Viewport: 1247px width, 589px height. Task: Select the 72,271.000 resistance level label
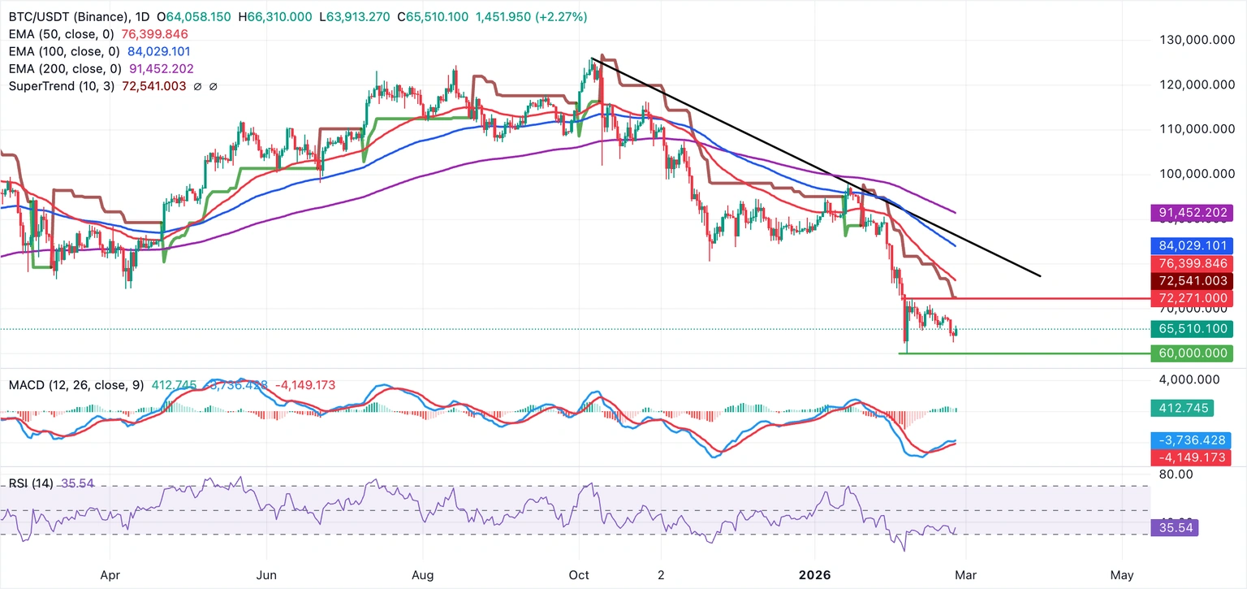(1192, 299)
